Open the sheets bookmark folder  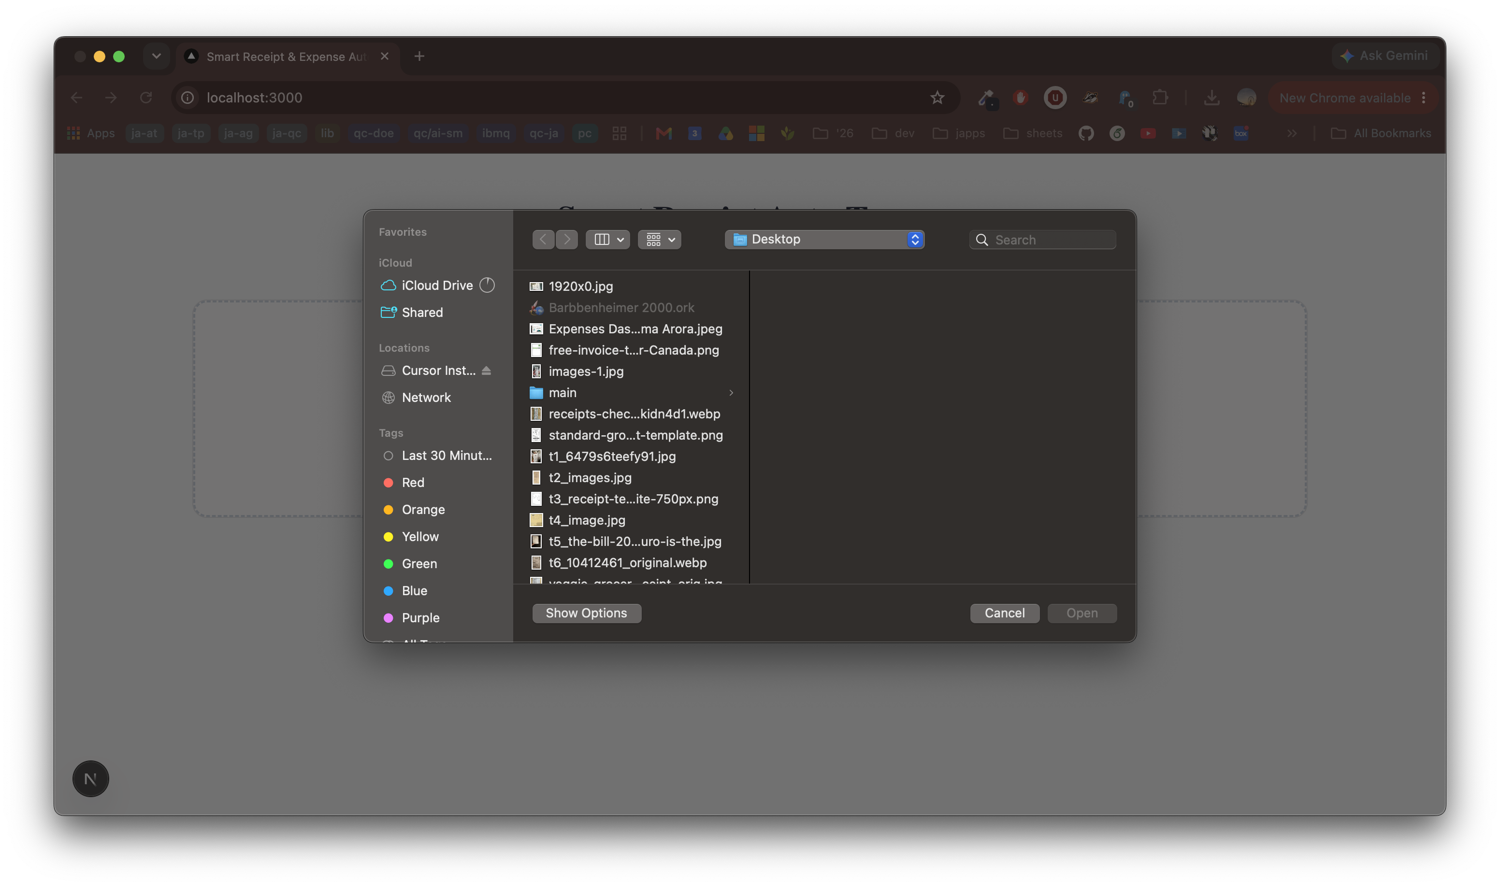(1033, 133)
